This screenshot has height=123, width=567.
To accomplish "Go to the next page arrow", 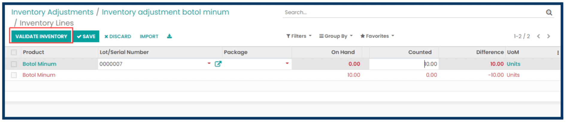I will click(548, 36).
